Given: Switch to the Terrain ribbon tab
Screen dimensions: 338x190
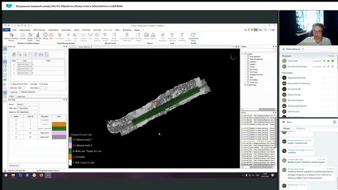Looking at the screenshot, I should [x=77, y=30].
